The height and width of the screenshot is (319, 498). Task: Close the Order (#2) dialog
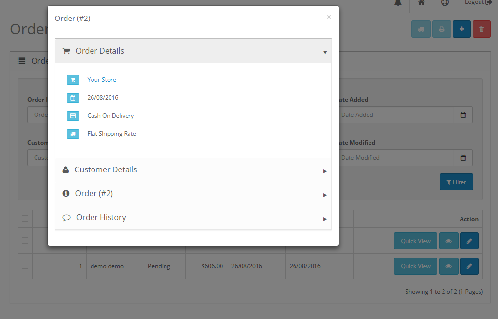[x=329, y=17]
